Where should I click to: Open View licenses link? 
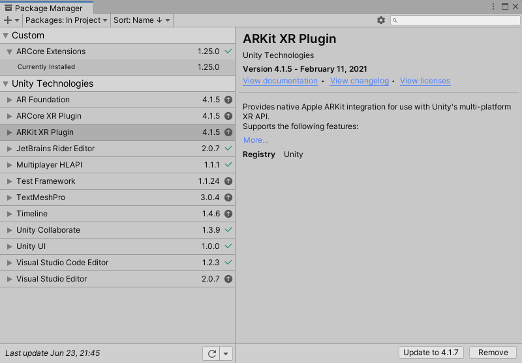coord(425,81)
